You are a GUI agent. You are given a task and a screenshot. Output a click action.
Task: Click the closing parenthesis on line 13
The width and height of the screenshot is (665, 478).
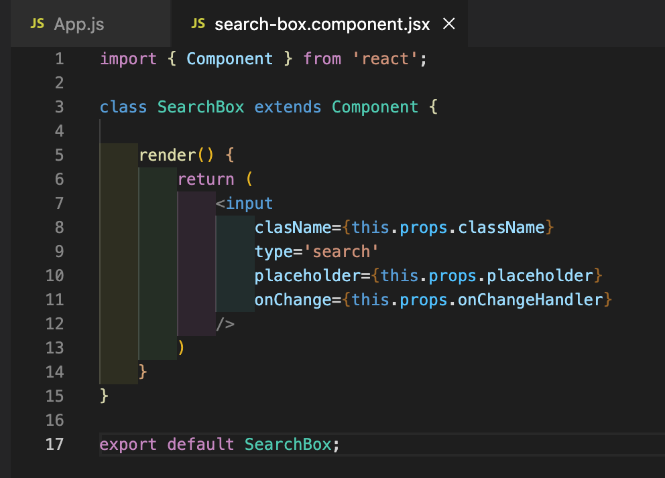(x=181, y=348)
